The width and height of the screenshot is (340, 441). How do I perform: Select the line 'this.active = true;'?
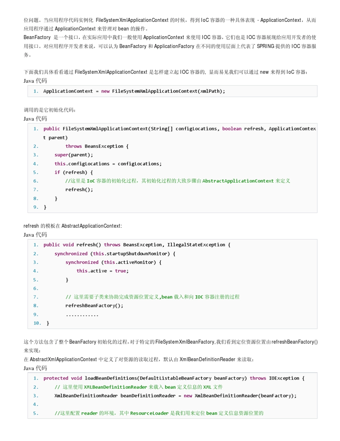click(103, 271)
